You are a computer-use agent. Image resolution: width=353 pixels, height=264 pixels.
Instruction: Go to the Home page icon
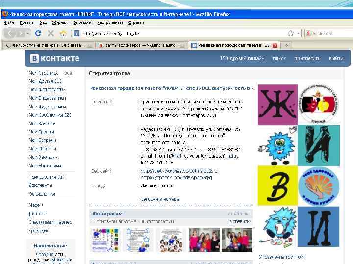[x=63, y=33]
